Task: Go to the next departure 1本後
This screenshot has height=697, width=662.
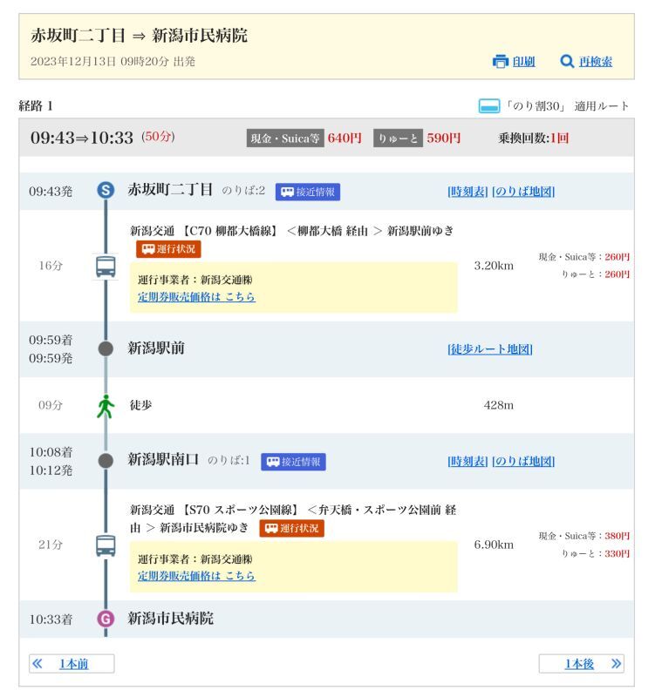Action: pos(581,664)
